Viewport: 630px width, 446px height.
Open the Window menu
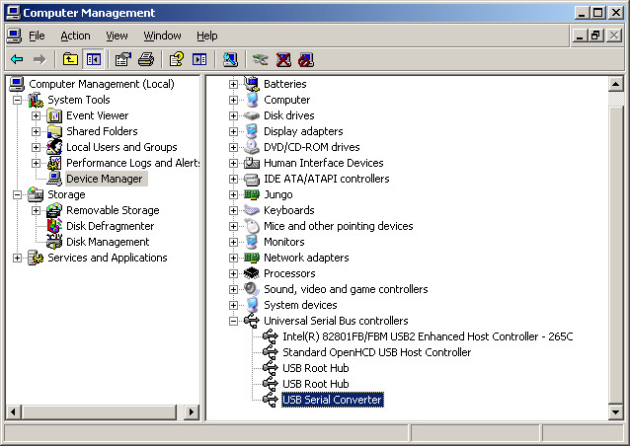162,36
